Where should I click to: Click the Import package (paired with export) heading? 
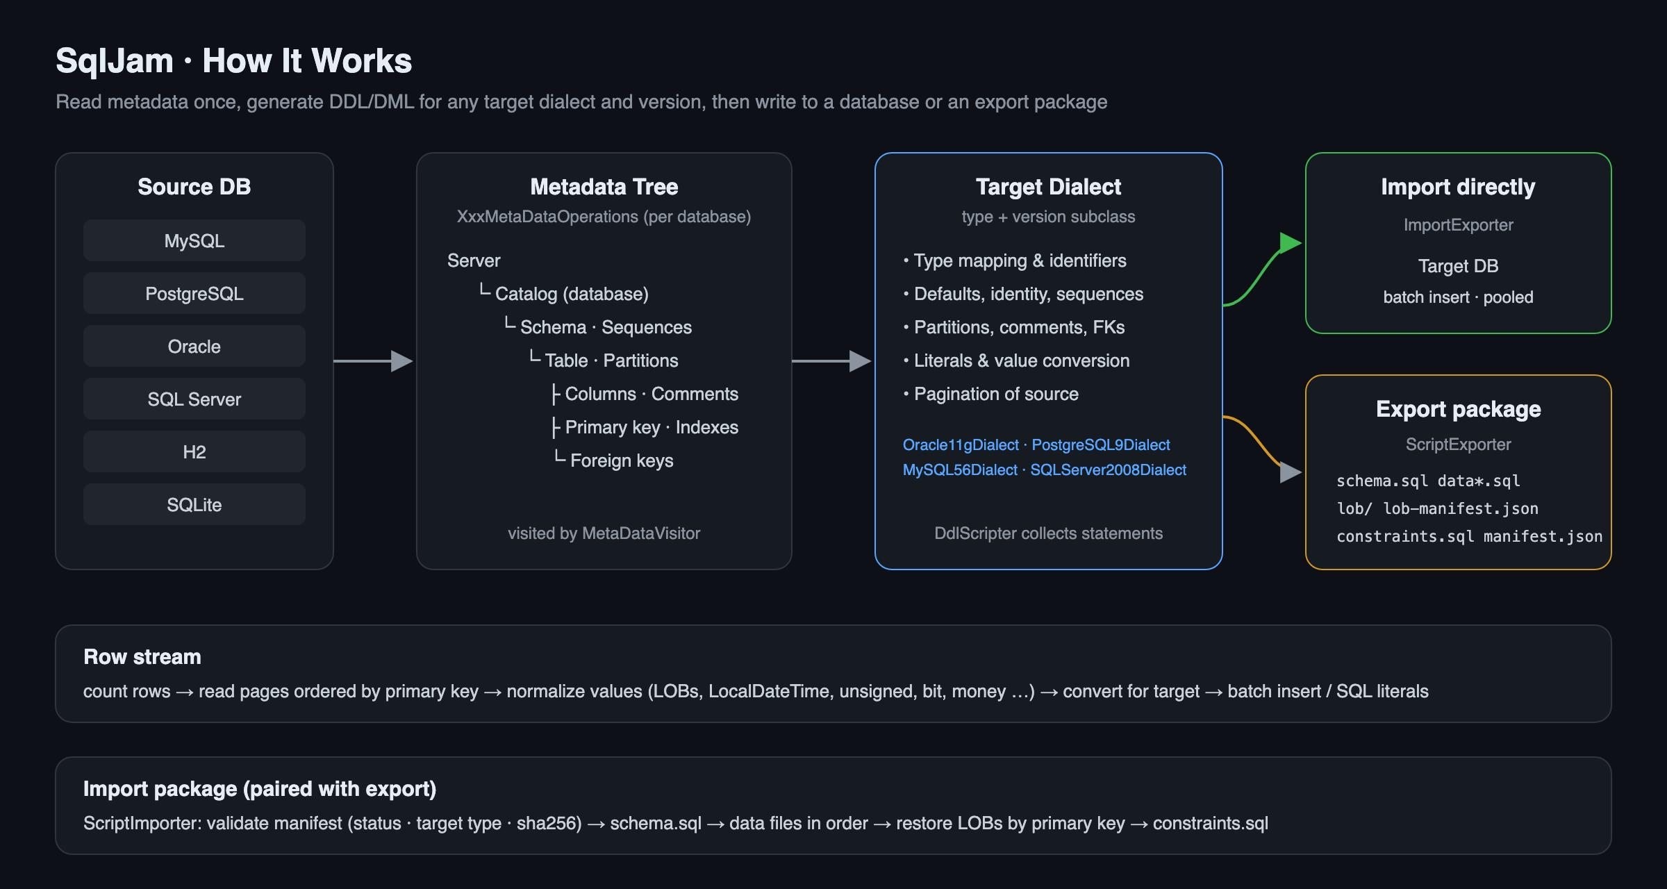coord(260,789)
